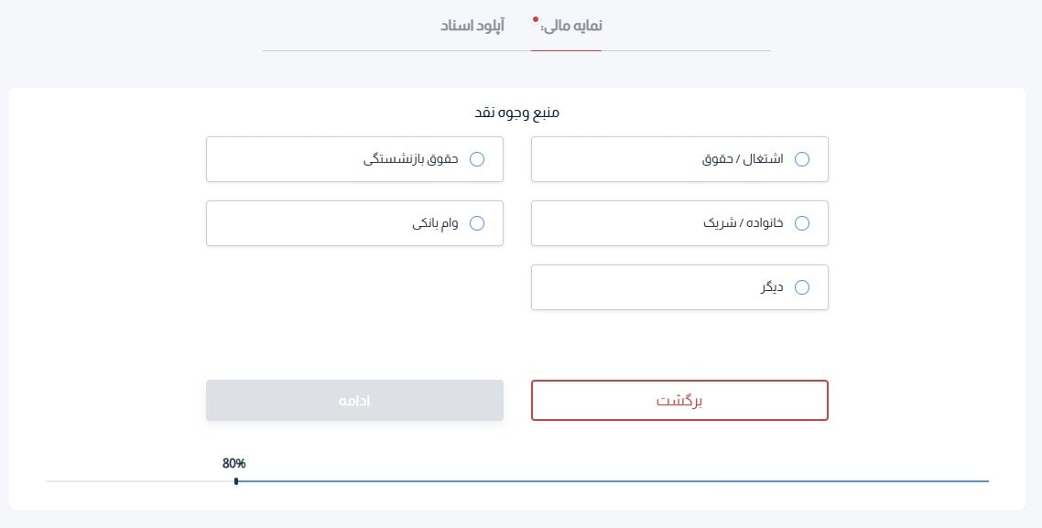This screenshot has height=528, width=1042.
Task: Click the دیگر option card
Action: pyautogui.click(x=679, y=286)
